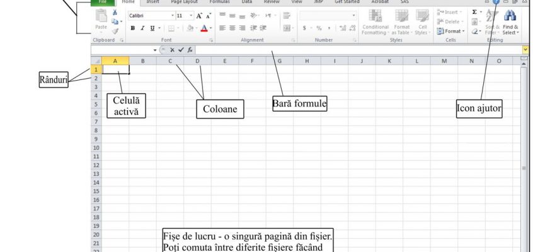Open the Font dialog launcher

(x=211, y=40)
